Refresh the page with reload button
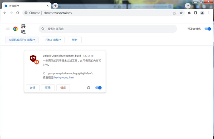Image resolution: width=214 pixels, height=139 pixels. 18,13
